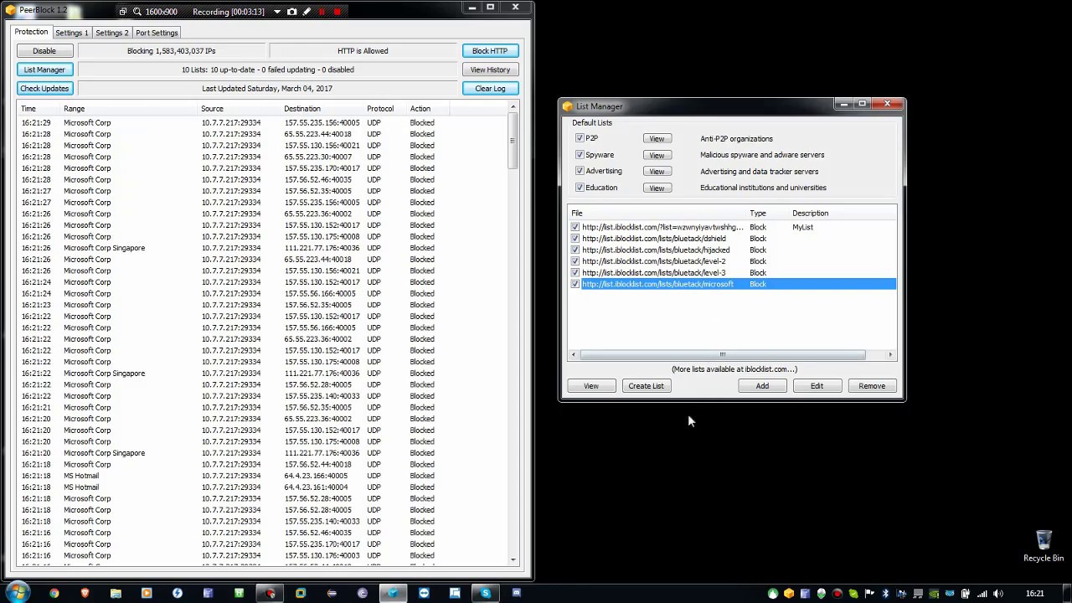1072x603 pixels.
Task: Click the volume speaker tray icon
Action: point(997,594)
